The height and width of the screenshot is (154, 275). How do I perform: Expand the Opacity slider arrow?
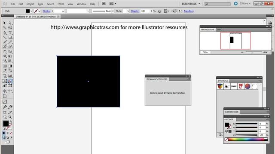click(151, 11)
